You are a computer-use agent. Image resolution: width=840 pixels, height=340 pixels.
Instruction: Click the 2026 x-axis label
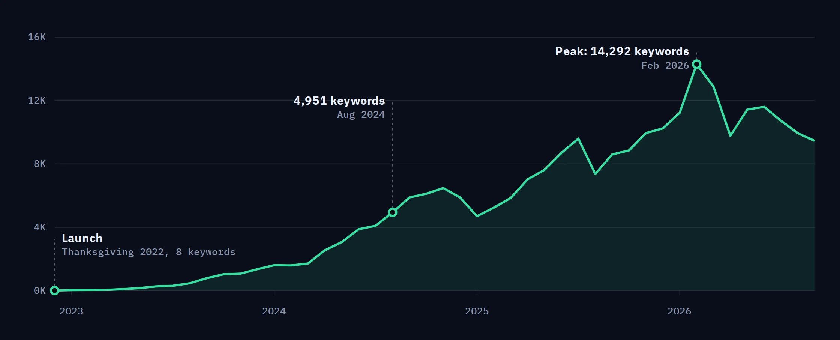[x=679, y=311]
